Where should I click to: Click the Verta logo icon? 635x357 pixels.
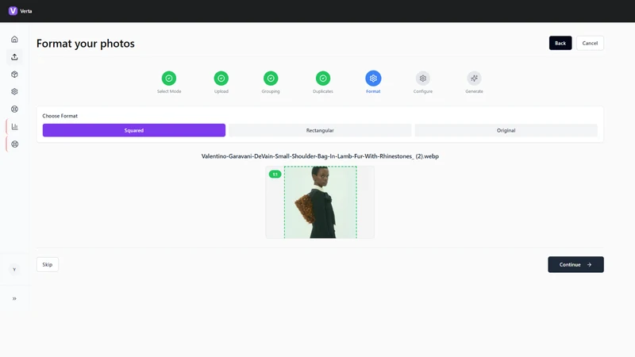[x=13, y=11]
